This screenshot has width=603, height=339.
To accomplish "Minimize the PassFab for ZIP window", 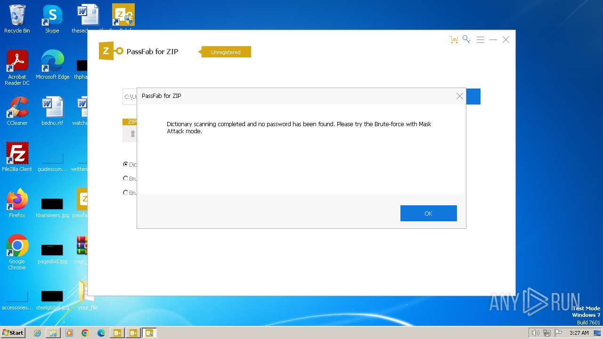I will click(493, 40).
